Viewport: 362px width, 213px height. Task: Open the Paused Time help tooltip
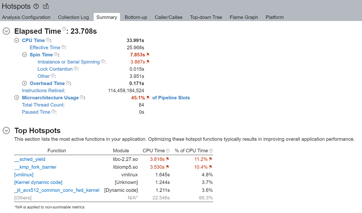[x=53, y=112]
